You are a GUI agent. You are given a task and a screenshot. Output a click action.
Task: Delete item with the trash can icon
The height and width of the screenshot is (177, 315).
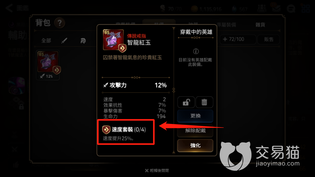click(204, 102)
